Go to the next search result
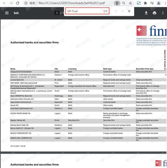The height and width of the screenshot is (168, 167). coord(122,11)
